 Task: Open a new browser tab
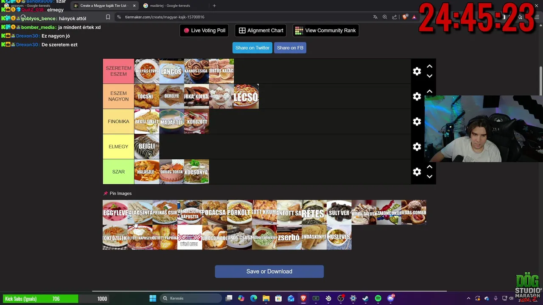click(x=214, y=6)
